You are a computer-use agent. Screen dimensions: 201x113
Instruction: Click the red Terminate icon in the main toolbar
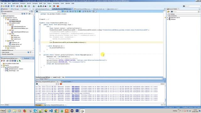click(58, 6)
